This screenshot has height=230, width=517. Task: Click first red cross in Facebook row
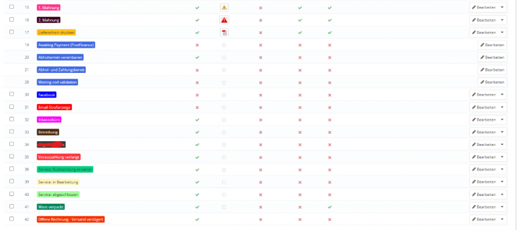[197, 95]
